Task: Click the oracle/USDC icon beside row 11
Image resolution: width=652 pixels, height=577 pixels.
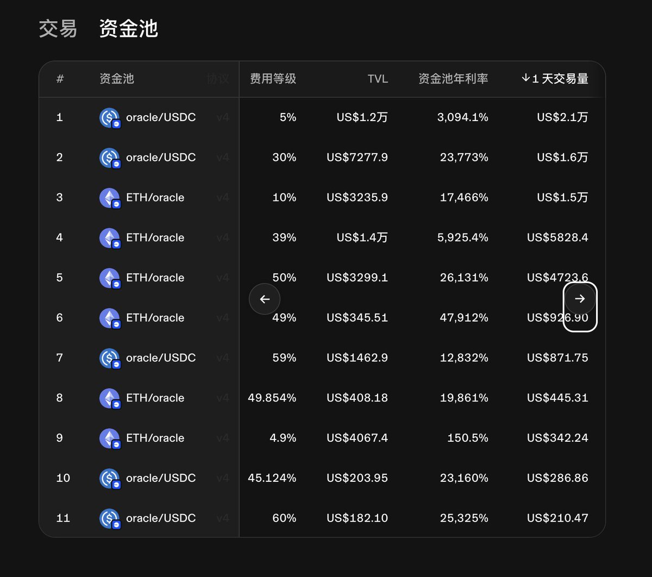Action: click(x=110, y=518)
